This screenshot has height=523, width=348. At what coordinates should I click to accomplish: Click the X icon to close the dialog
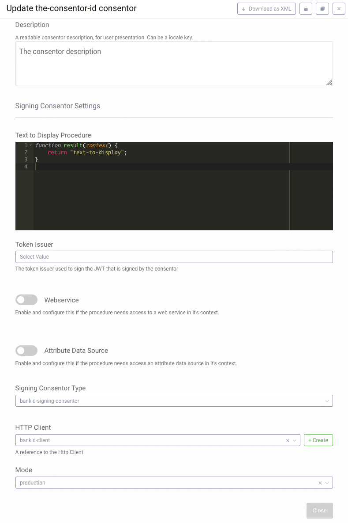tap(339, 8)
